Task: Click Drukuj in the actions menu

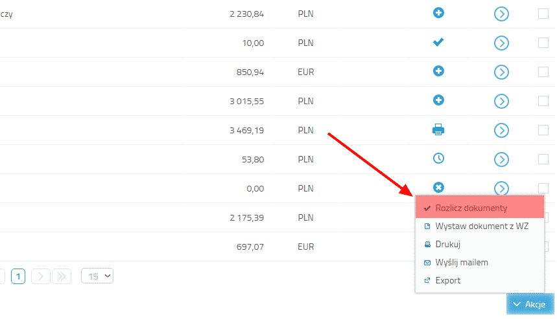Action: (x=447, y=245)
